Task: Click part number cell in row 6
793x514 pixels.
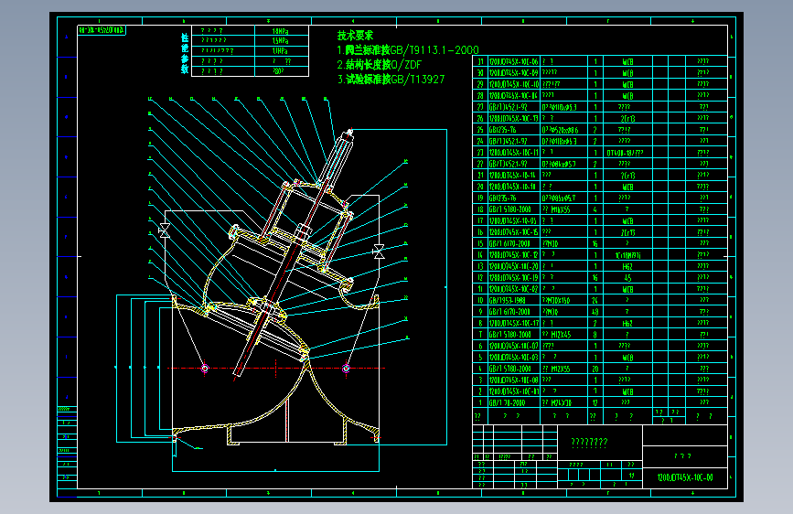Action: click(x=514, y=346)
